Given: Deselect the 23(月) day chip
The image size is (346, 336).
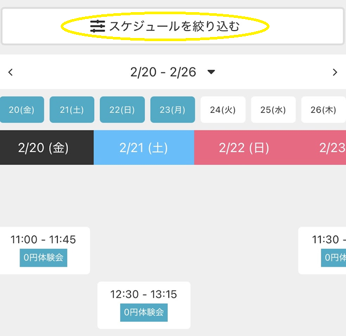Looking at the screenshot, I should coord(172,110).
